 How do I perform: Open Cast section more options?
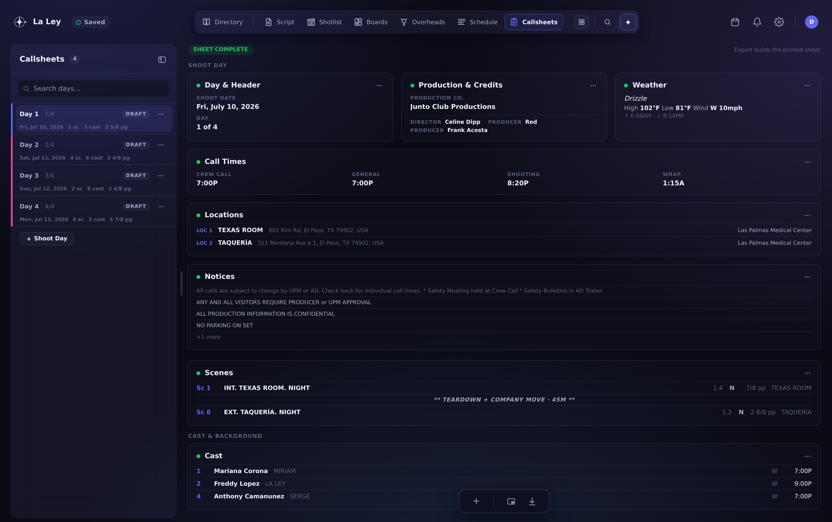coord(807,456)
